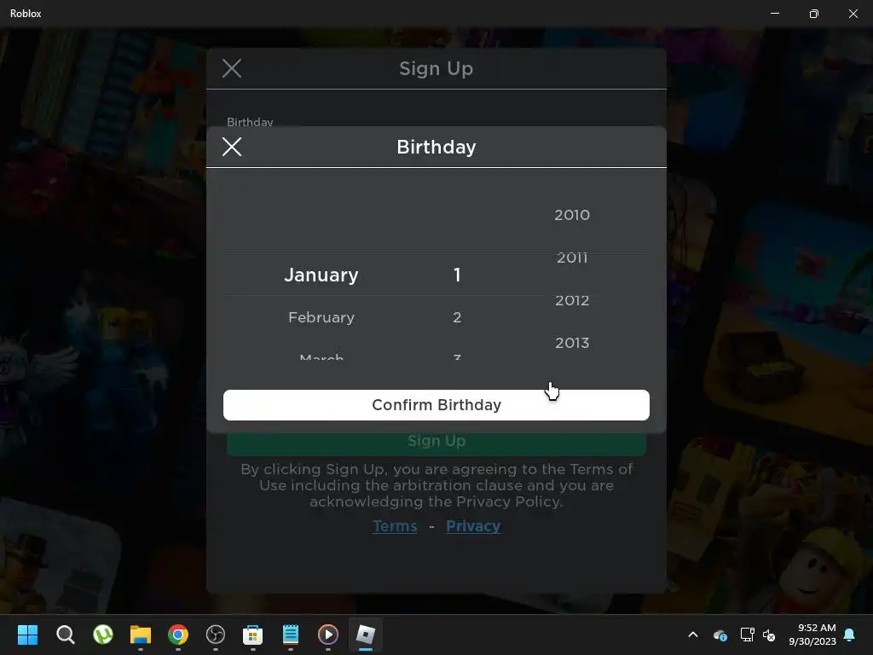Choose year 2011 in the year column
Viewport: 873px width, 655px height.
coord(572,258)
